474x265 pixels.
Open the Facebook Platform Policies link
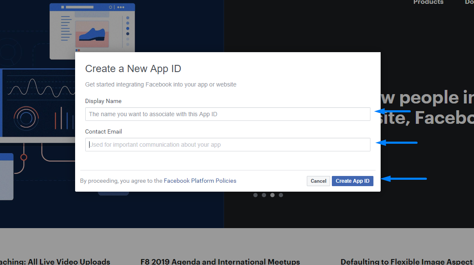[x=200, y=181]
